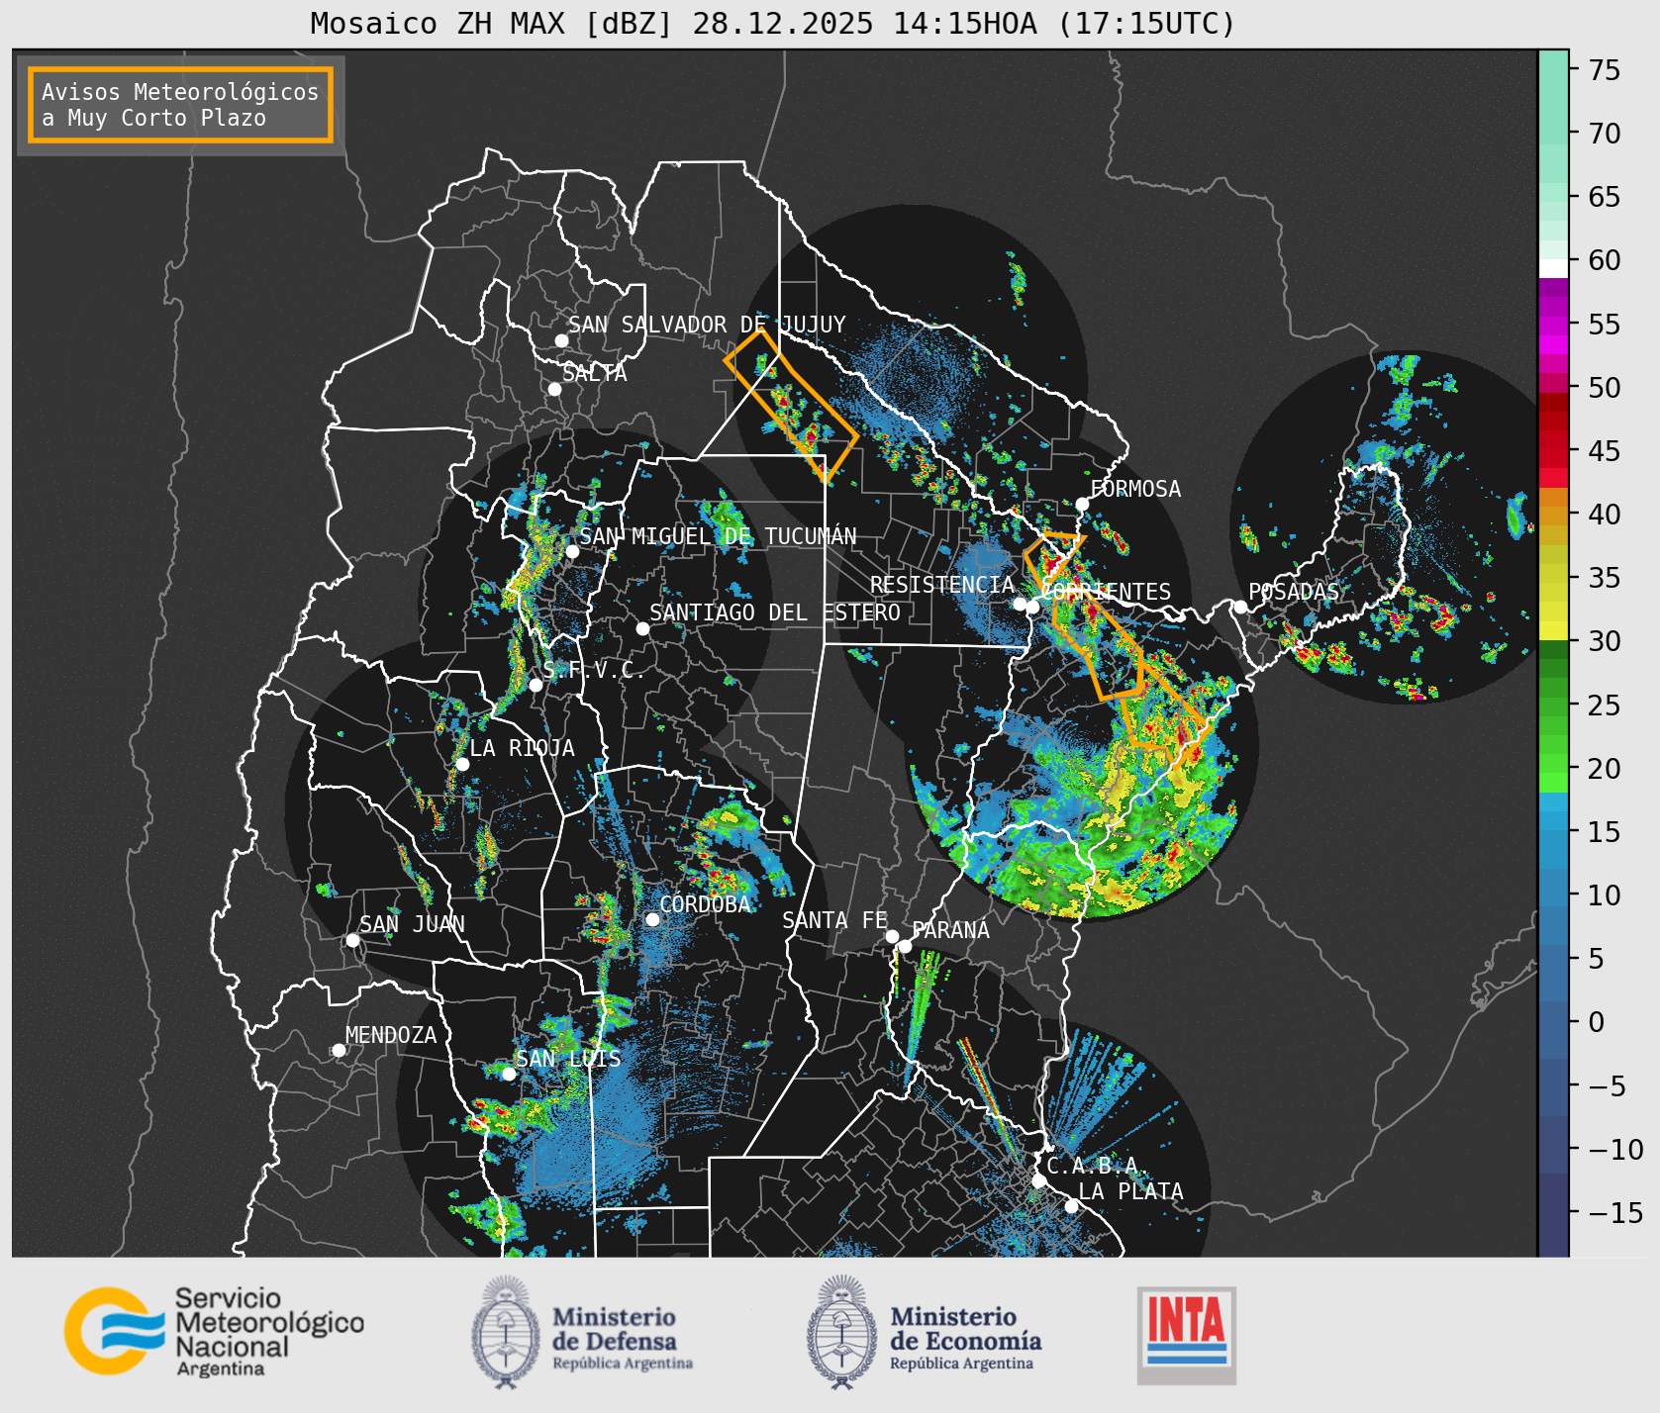Click the S.F.V.C. city label
1660x1413 pixels.
tap(594, 670)
